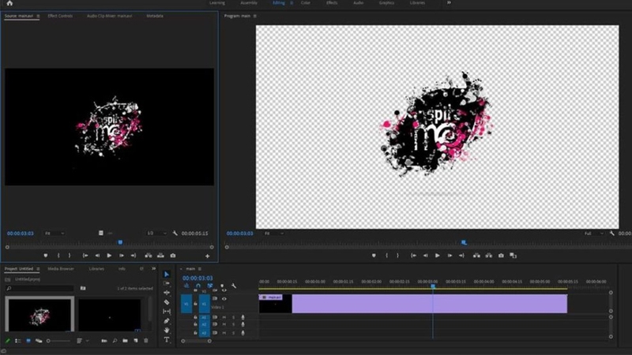Screen dimensions: 632x355
Task: Enable voice-over record on A3
Action: [243, 333]
